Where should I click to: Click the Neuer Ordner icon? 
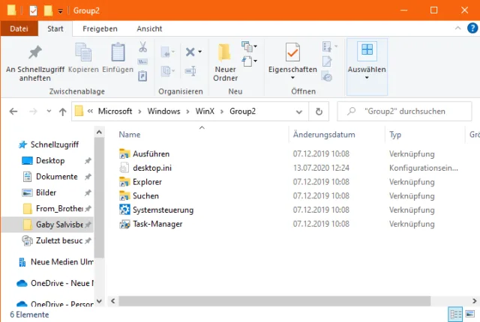[225, 61]
